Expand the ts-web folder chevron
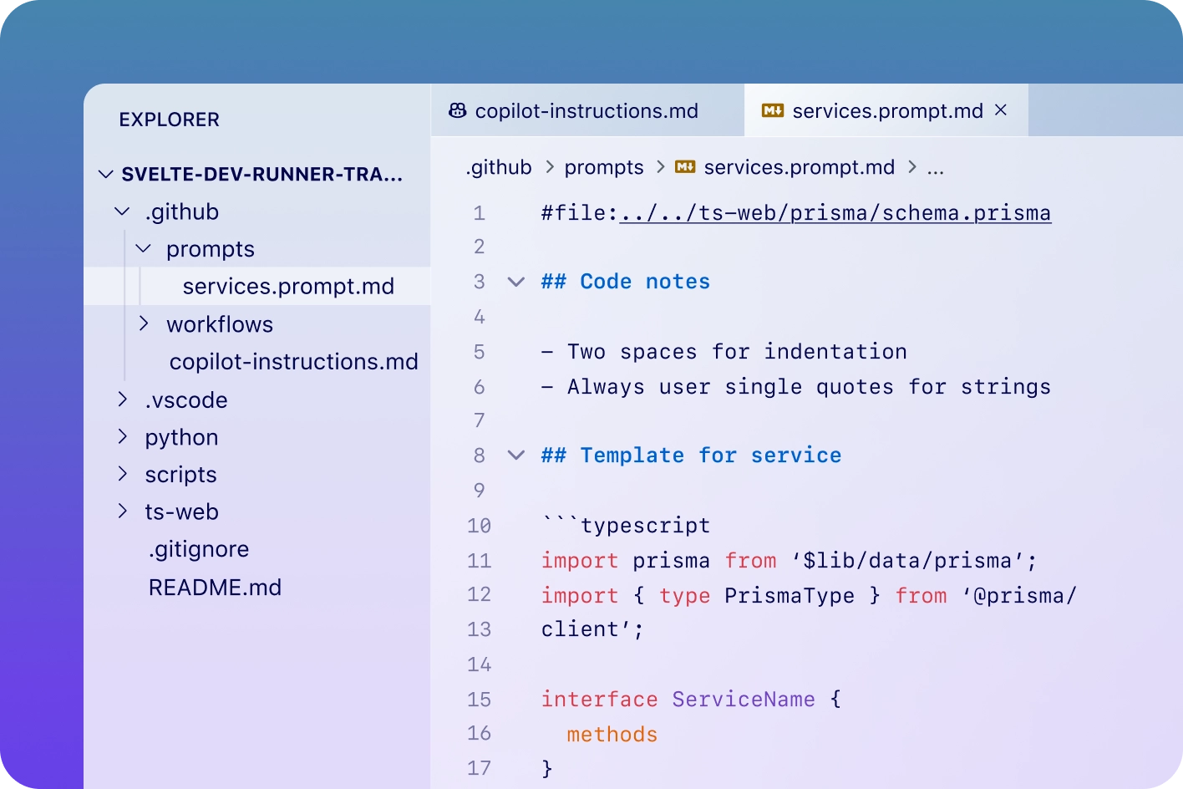The image size is (1183, 789). click(x=122, y=511)
